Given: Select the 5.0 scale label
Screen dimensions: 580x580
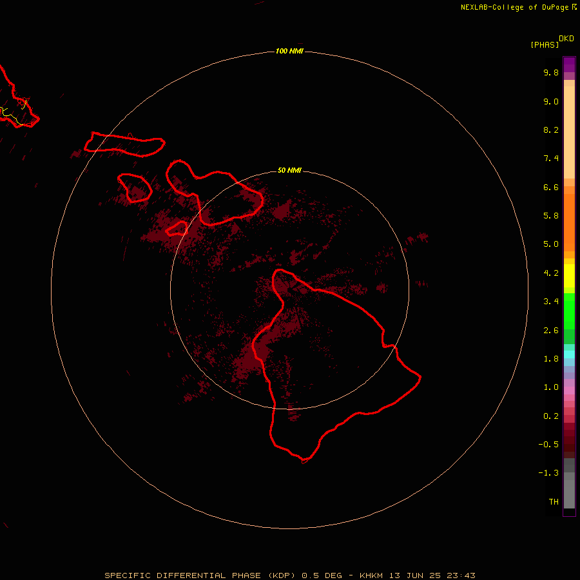Looking at the screenshot, I should (551, 244).
